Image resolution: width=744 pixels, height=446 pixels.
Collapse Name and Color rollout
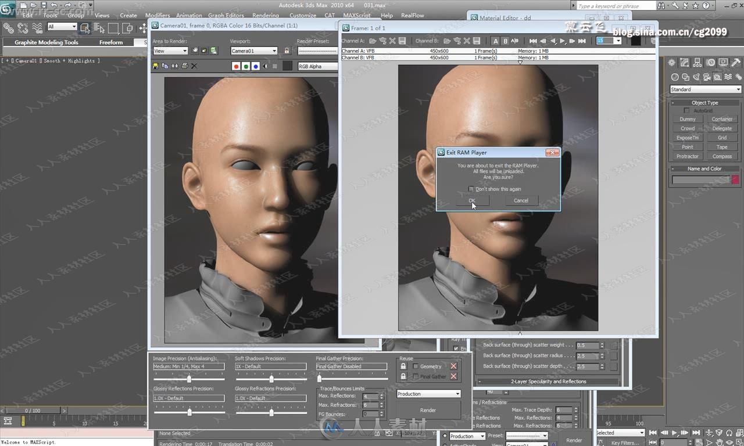(705, 168)
